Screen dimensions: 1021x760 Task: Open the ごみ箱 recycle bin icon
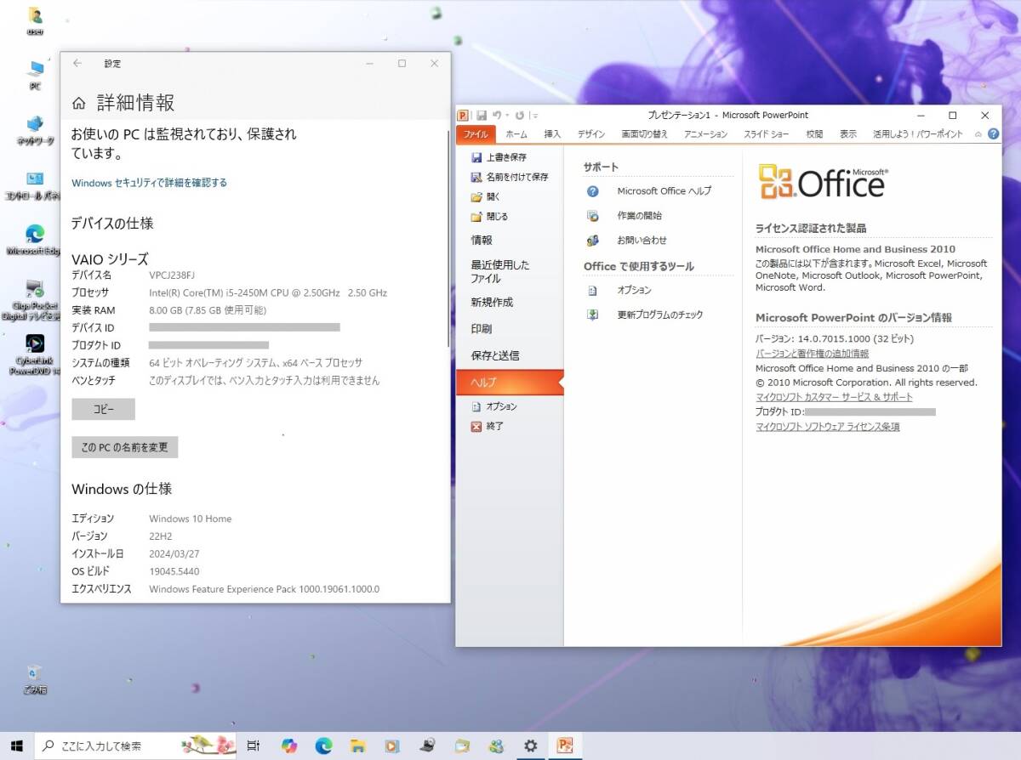(x=35, y=679)
